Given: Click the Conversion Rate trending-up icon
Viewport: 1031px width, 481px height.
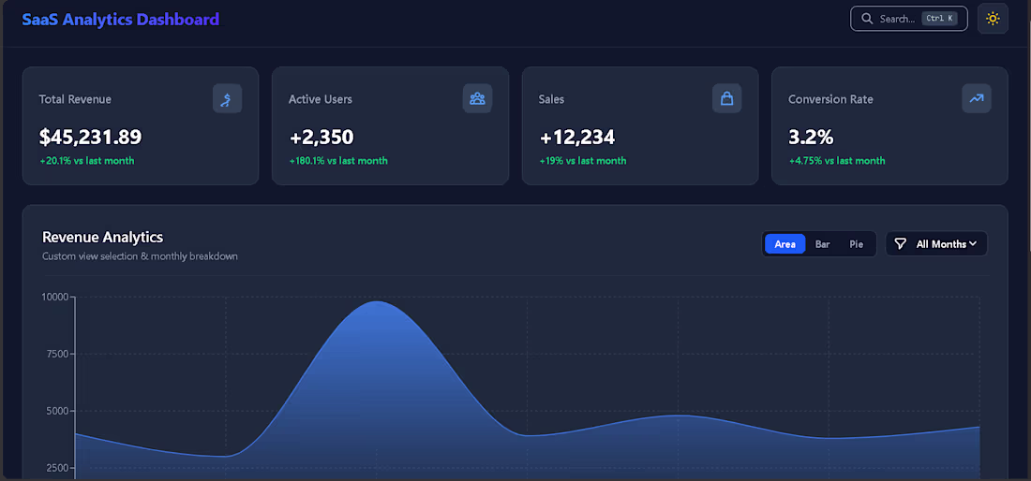Looking at the screenshot, I should [x=977, y=98].
